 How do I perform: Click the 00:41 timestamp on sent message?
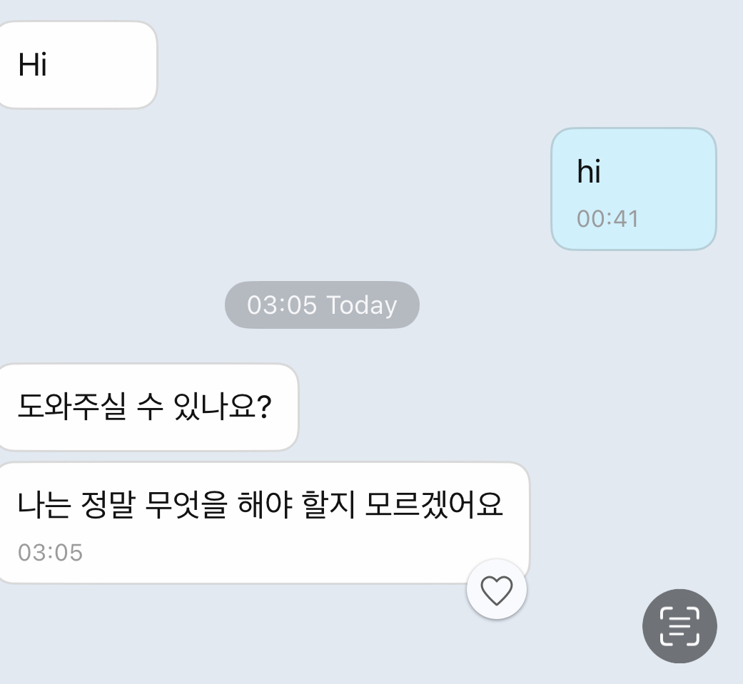tap(607, 219)
